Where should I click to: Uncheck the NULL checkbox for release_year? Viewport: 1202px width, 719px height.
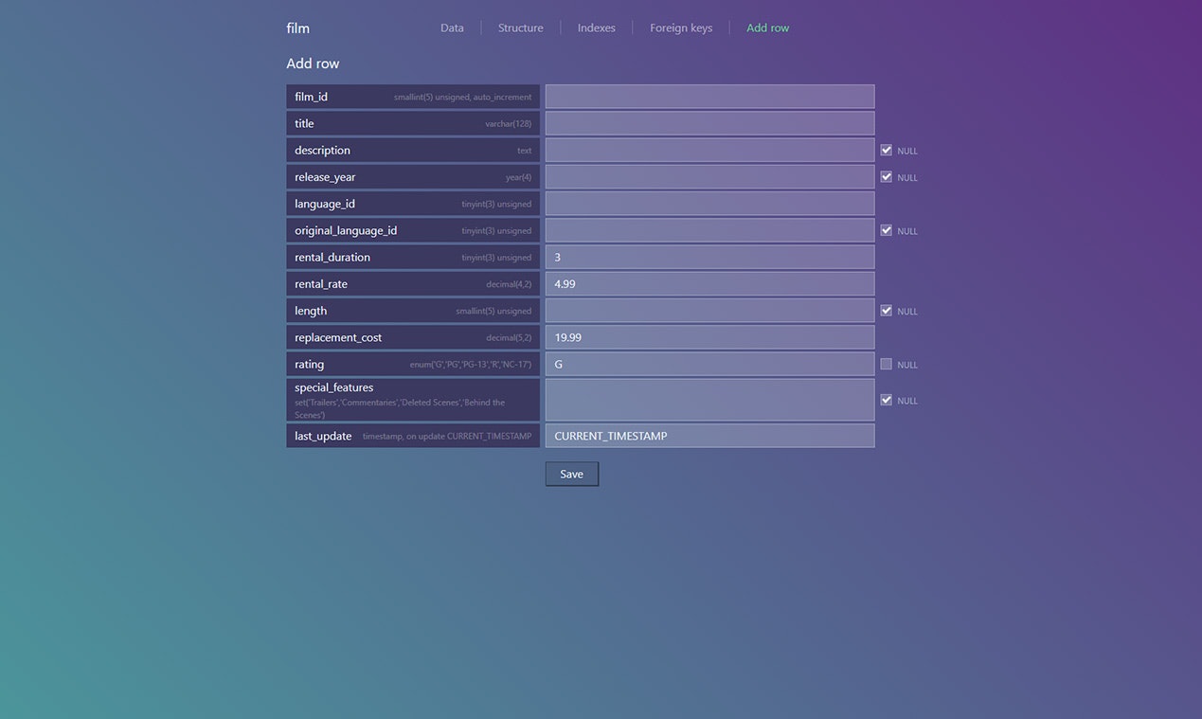[886, 176]
